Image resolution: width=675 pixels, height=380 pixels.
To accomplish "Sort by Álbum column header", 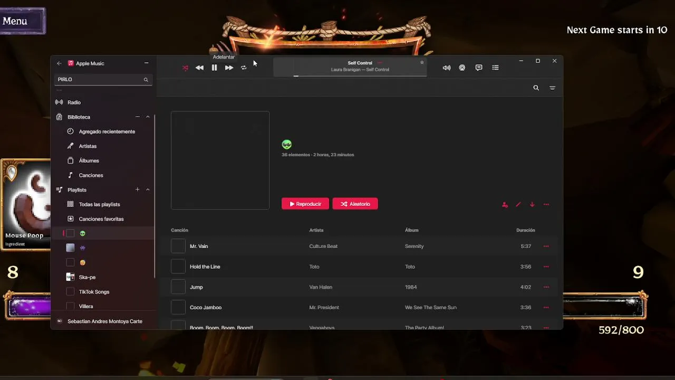I will pyautogui.click(x=412, y=230).
